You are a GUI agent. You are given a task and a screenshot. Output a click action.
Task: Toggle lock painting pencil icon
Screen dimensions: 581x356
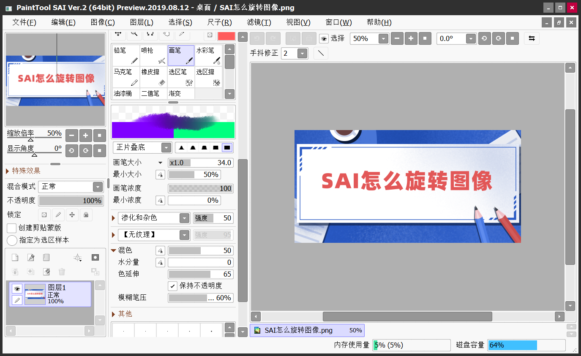(58, 215)
